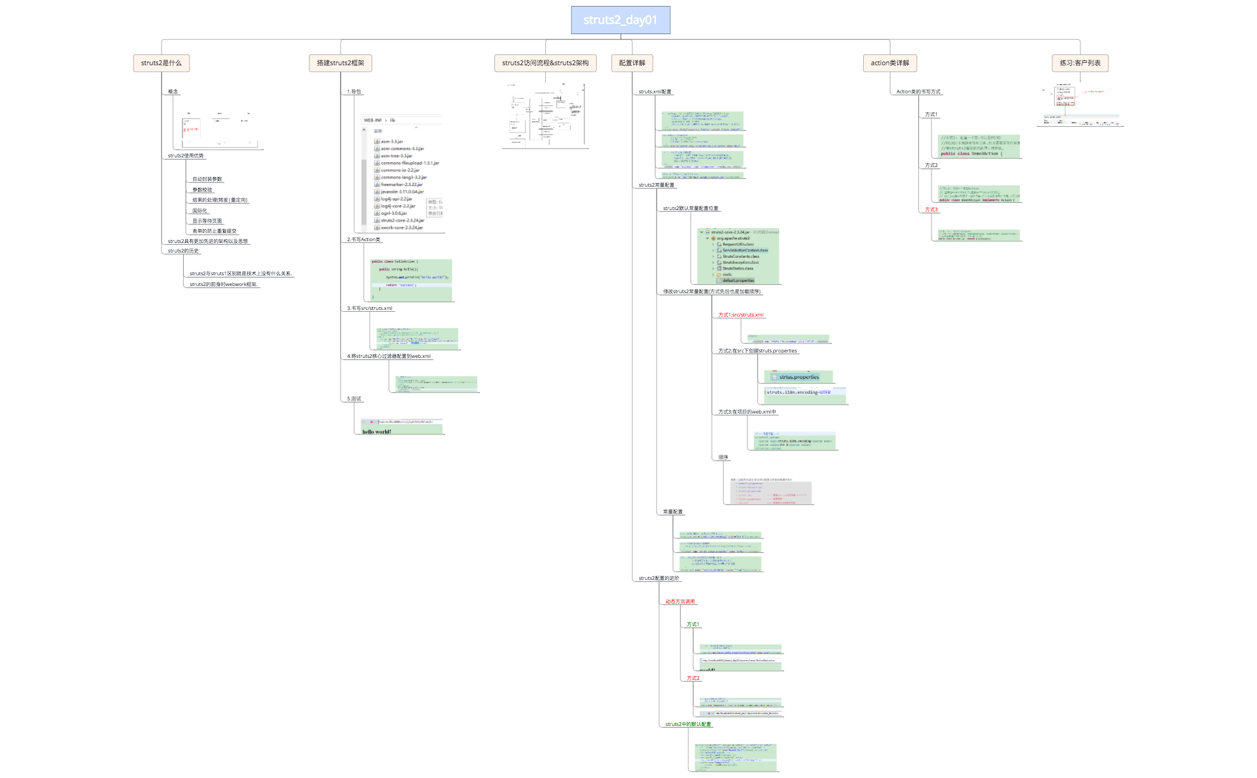
Task: Click the lib breadcrumb in WEB-INF path
Action: [393, 120]
